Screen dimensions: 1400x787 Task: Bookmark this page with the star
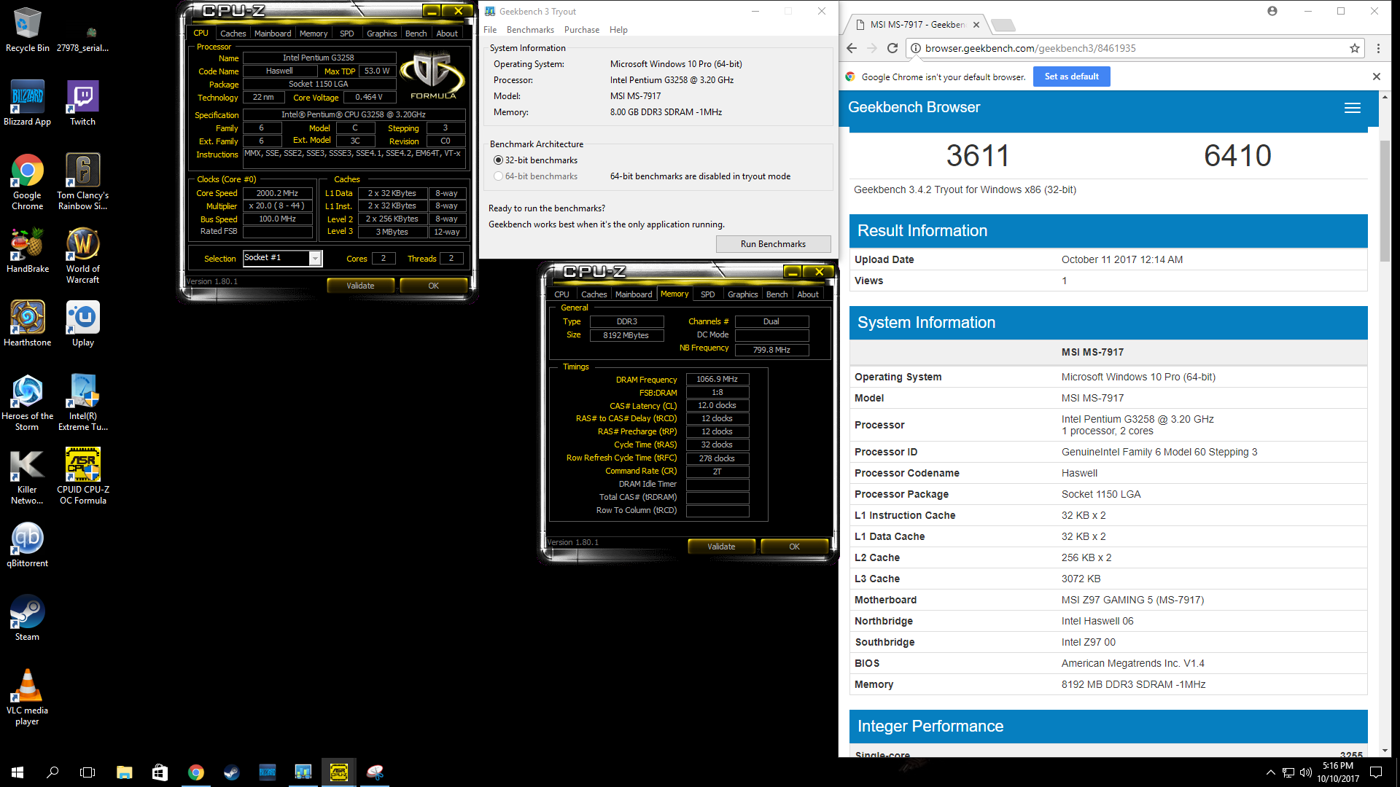click(x=1354, y=48)
